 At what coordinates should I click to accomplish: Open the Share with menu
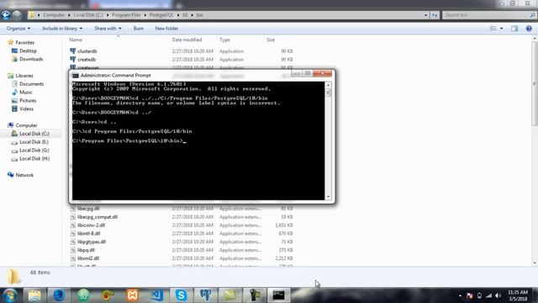click(108, 29)
